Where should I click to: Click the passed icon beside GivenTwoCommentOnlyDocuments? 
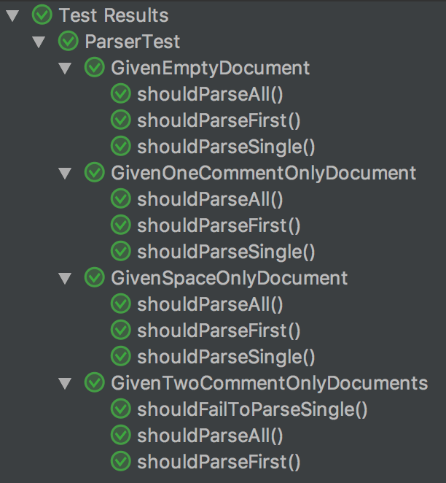coord(95,382)
